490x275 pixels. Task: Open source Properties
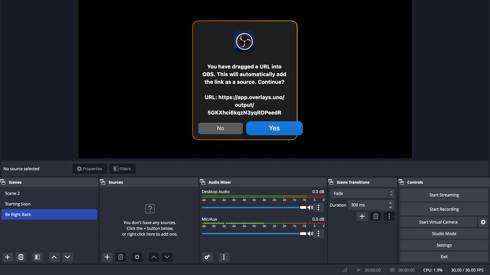pos(90,169)
